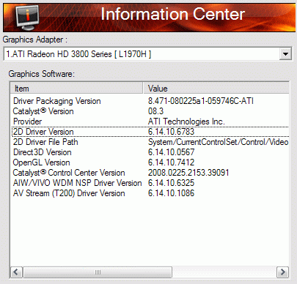Select the Catalyst Version row

tap(150, 111)
